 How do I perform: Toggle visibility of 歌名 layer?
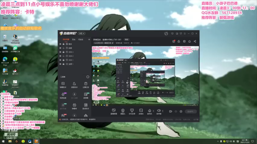[x=60, y=44]
